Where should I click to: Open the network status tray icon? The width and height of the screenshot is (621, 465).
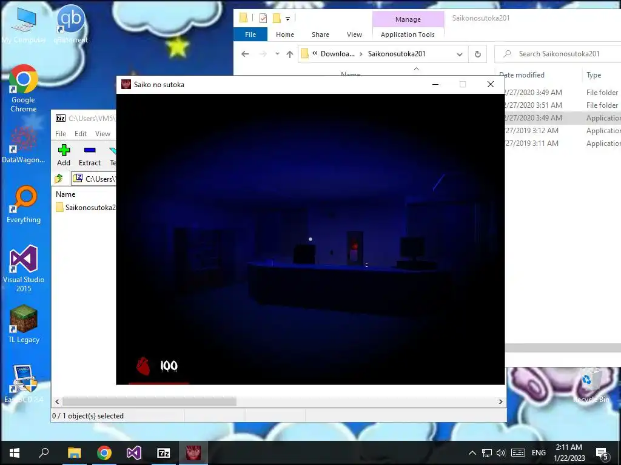[487, 453]
